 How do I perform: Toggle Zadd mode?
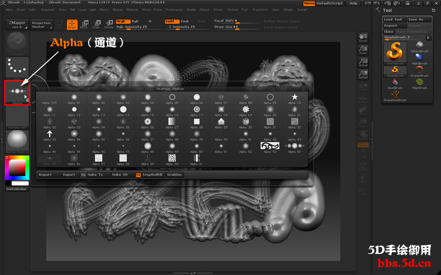point(172,22)
